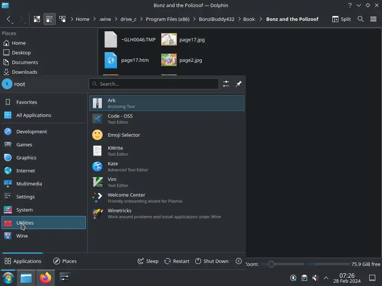
Task: Click the start menu taskbar button
Action: pos(8,278)
